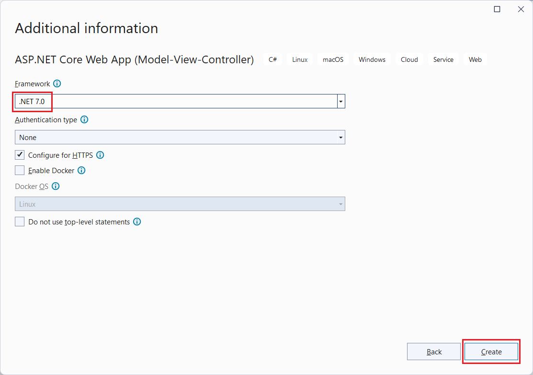533x375 pixels.
Task: Click the top-level statements info icon
Action: tap(137, 222)
